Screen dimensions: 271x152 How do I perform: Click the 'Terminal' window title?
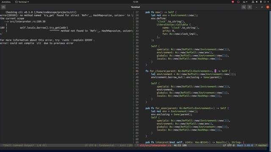pos(135,7)
